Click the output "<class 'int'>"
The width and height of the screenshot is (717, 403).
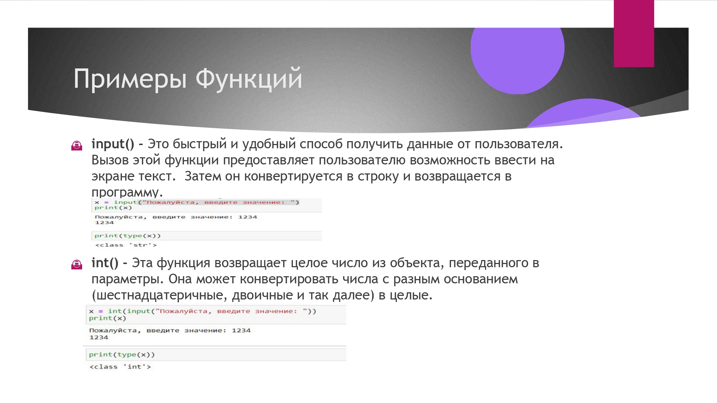pyautogui.click(x=120, y=367)
